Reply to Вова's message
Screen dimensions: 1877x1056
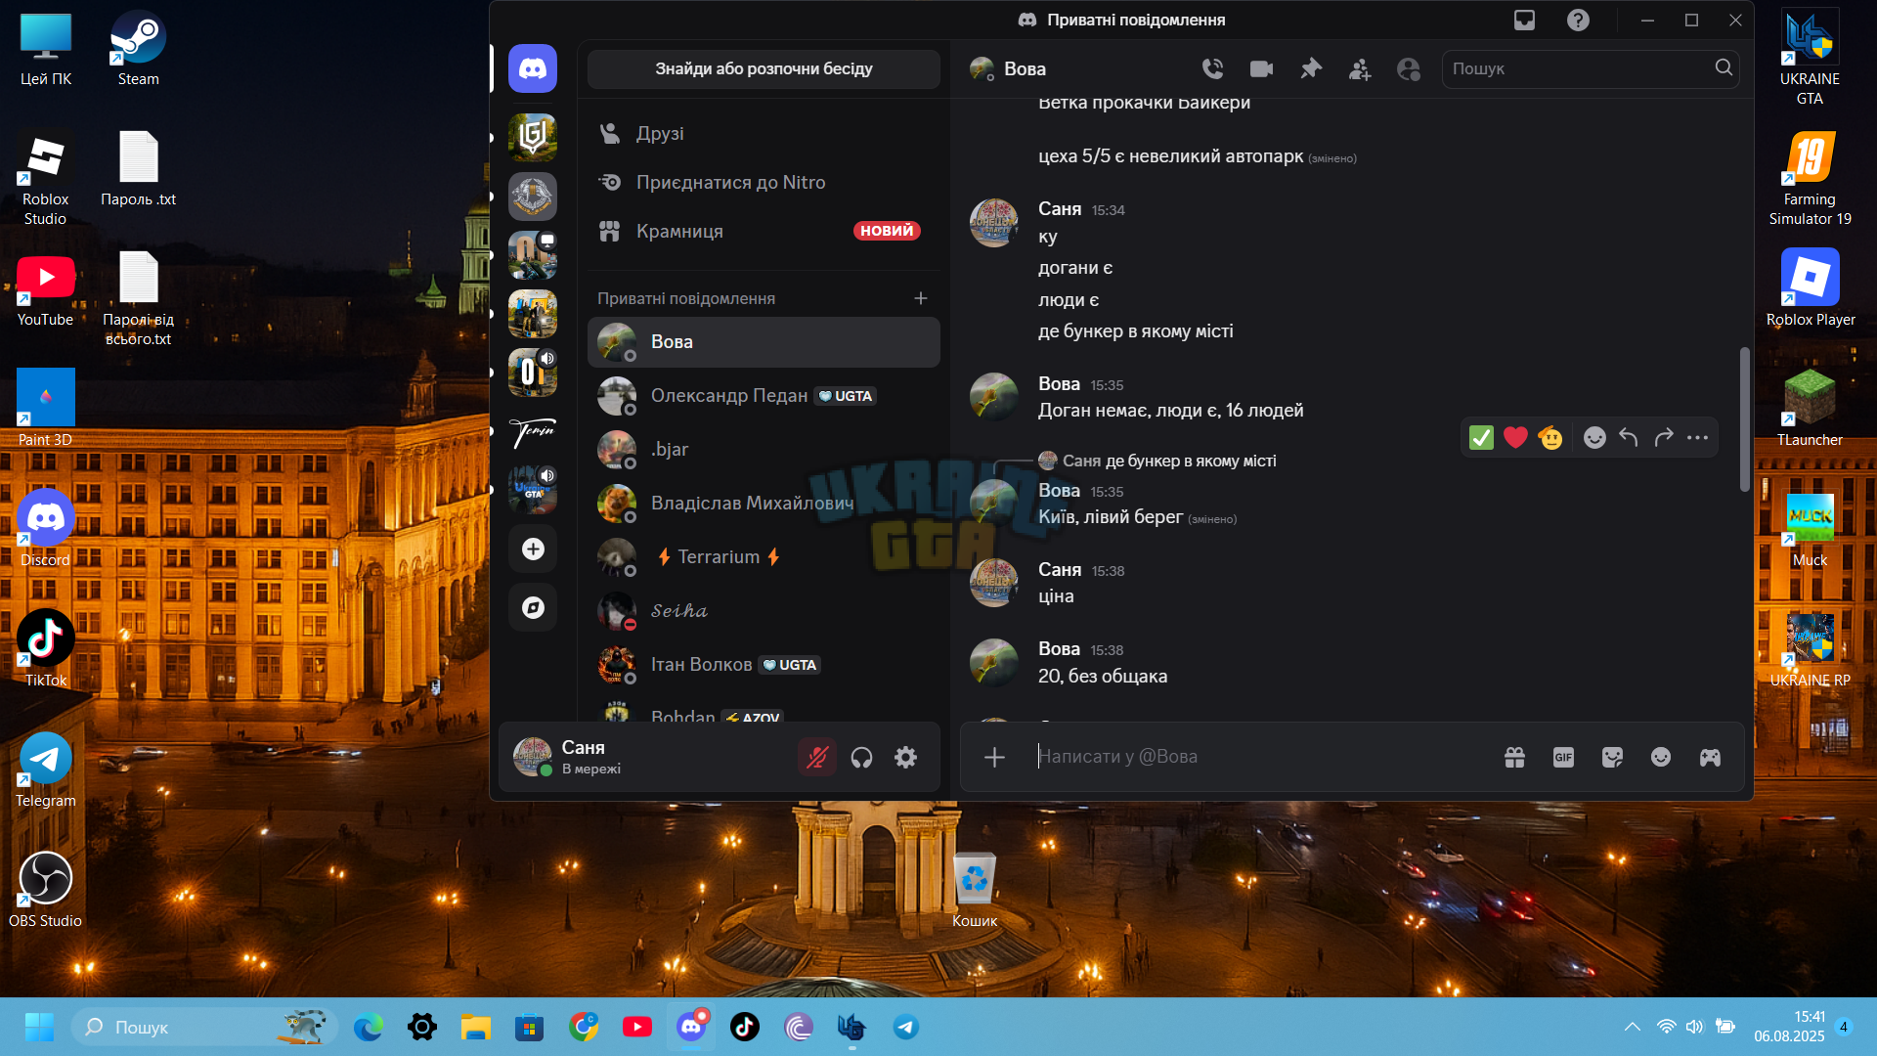[x=1629, y=437]
